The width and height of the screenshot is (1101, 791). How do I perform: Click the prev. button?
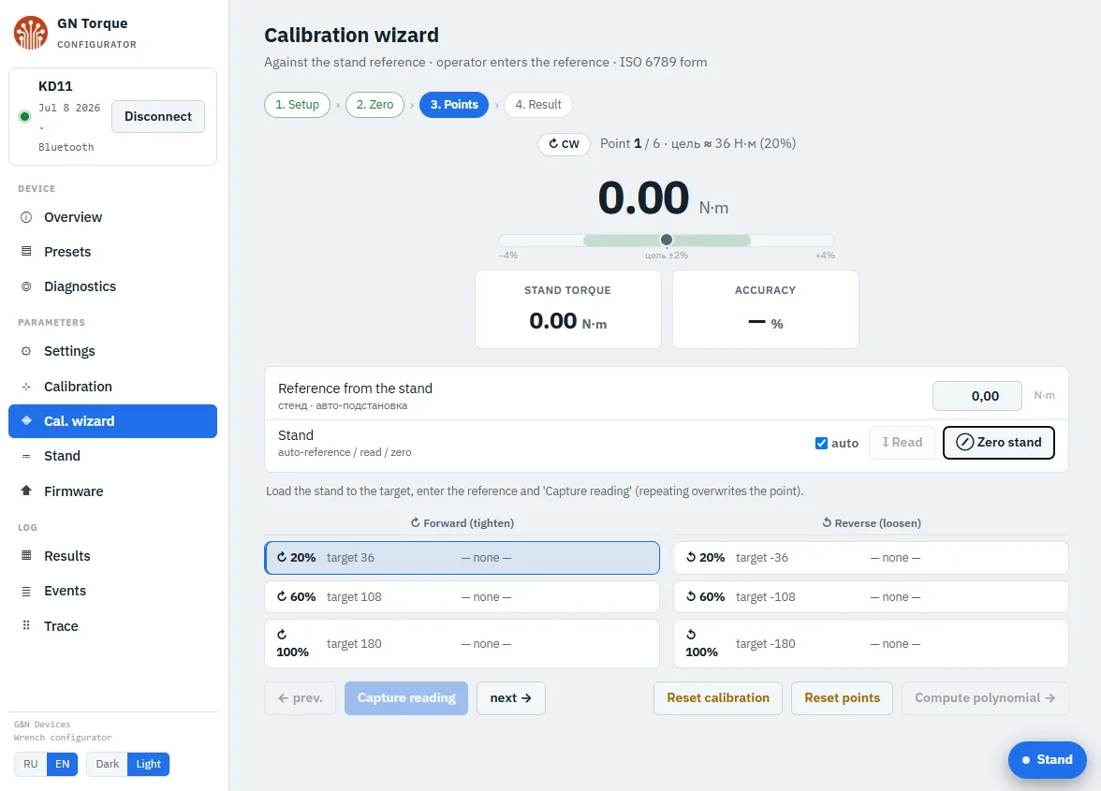[x=300, y=697]
